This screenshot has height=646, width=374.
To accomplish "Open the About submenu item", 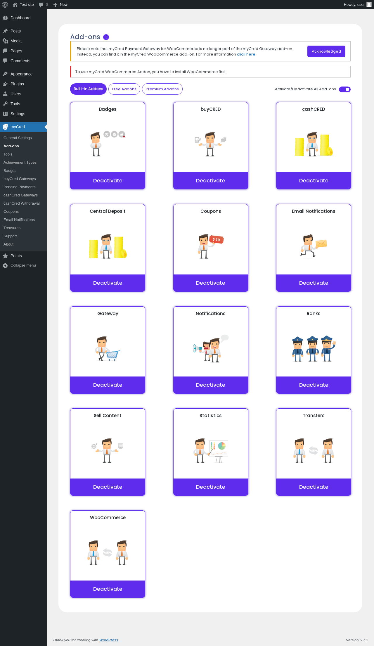I will pos(8,244).
